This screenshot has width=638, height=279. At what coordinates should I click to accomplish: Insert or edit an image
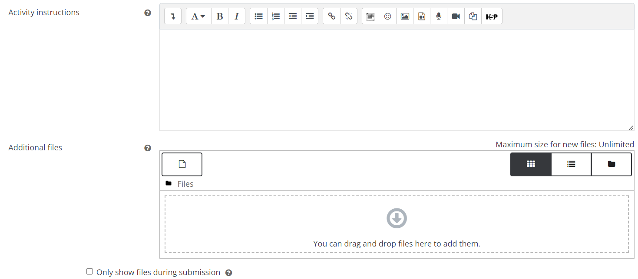pyautogui.click(x=405, y=16)
